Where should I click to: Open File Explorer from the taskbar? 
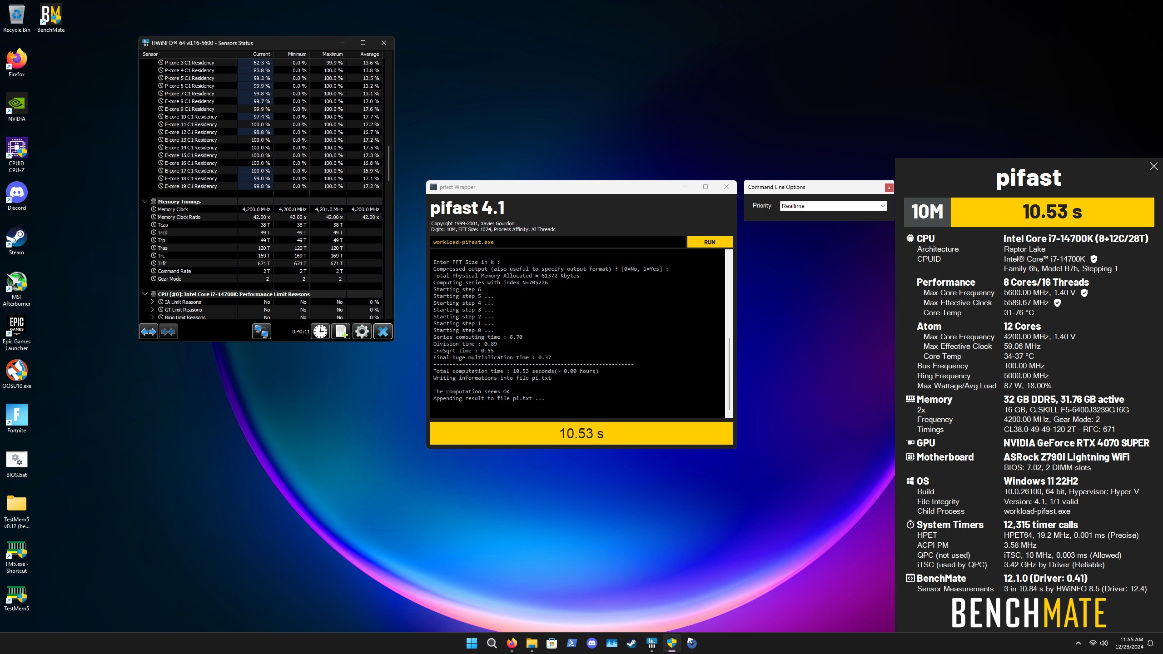coord(532,643)
